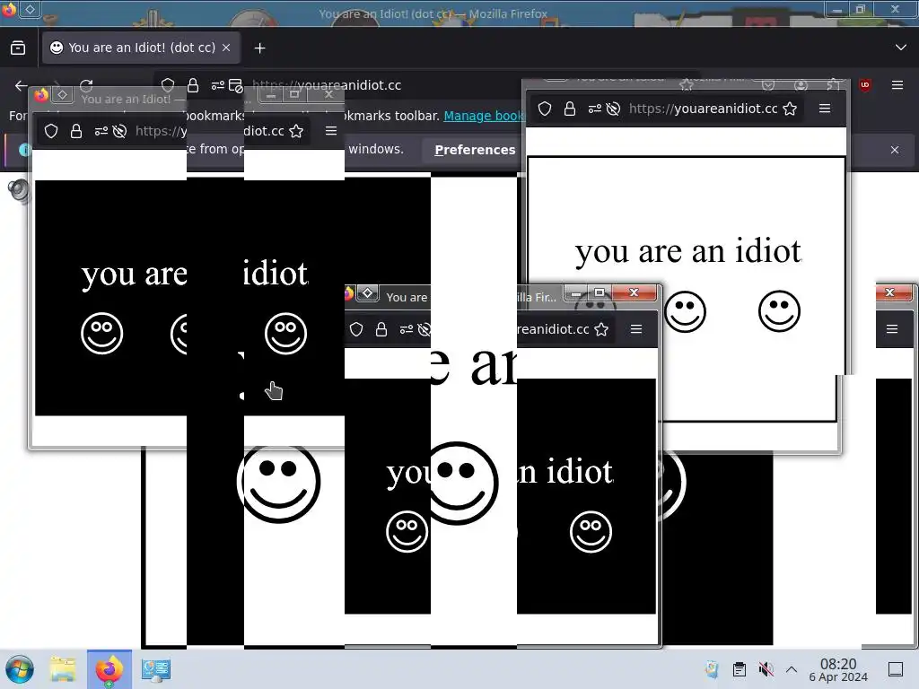This screenshot has width=919, height=689.
Task: Open the uBlock Origin extension icon
Action: [x=864, y=85]
